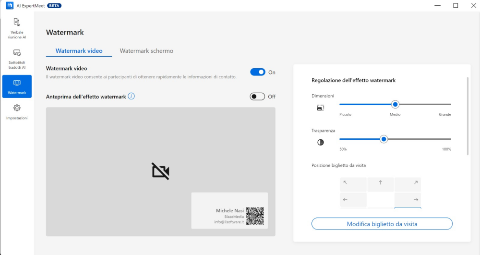This screenshot has height=255, width=480.
Task: Enable Anteprima dell'effetto watermark switch
Action: pos(257,97)
